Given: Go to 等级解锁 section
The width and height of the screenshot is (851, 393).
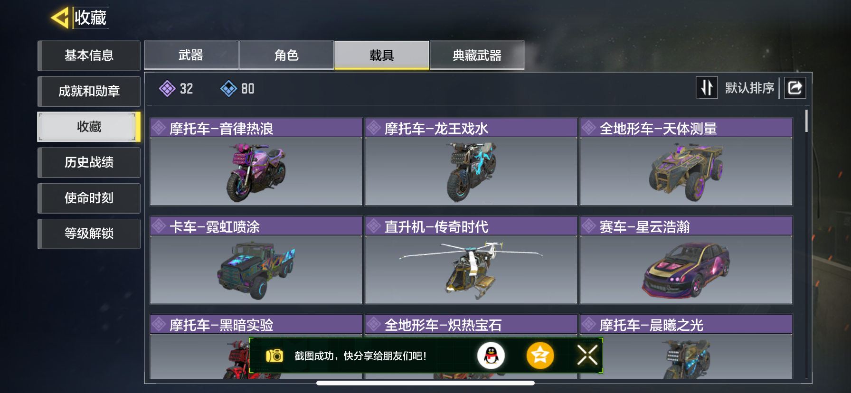Looking at the screenshot, I should click(x=89, y=234).
